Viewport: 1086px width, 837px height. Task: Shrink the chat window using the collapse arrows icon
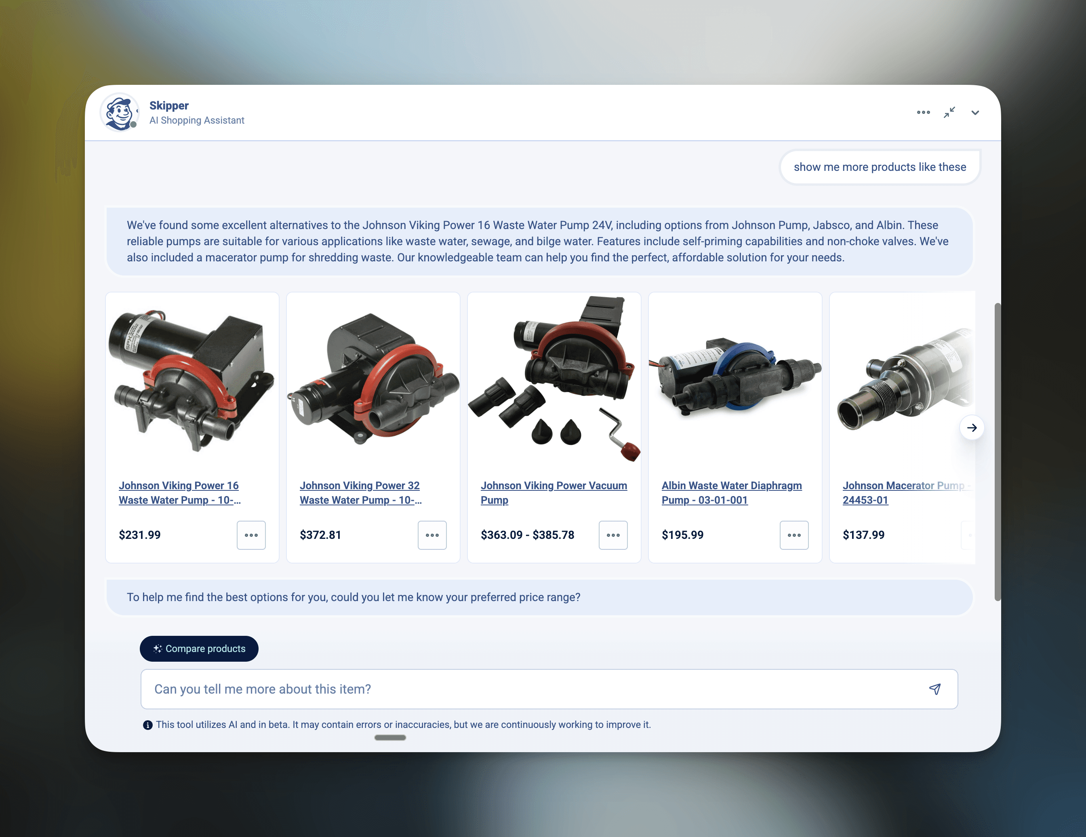pyautogui.click(x=950, y=112)
